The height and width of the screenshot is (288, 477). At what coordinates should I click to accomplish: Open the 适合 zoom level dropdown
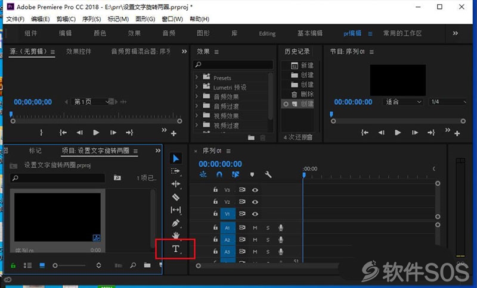point(402,102)
